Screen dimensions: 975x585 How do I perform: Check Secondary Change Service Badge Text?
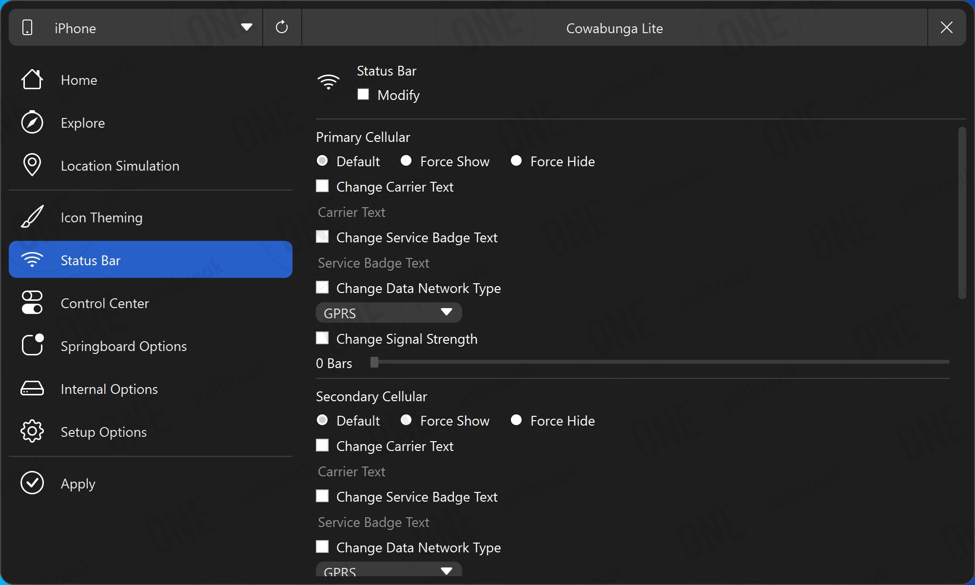click(322, 496)
